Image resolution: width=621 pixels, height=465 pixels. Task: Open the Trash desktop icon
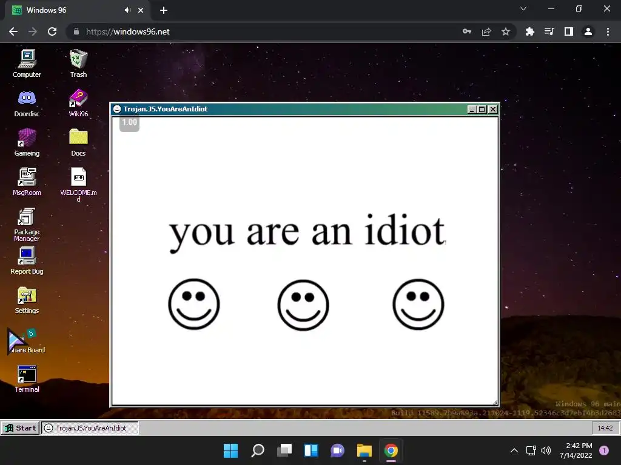(x=78, y=63)
